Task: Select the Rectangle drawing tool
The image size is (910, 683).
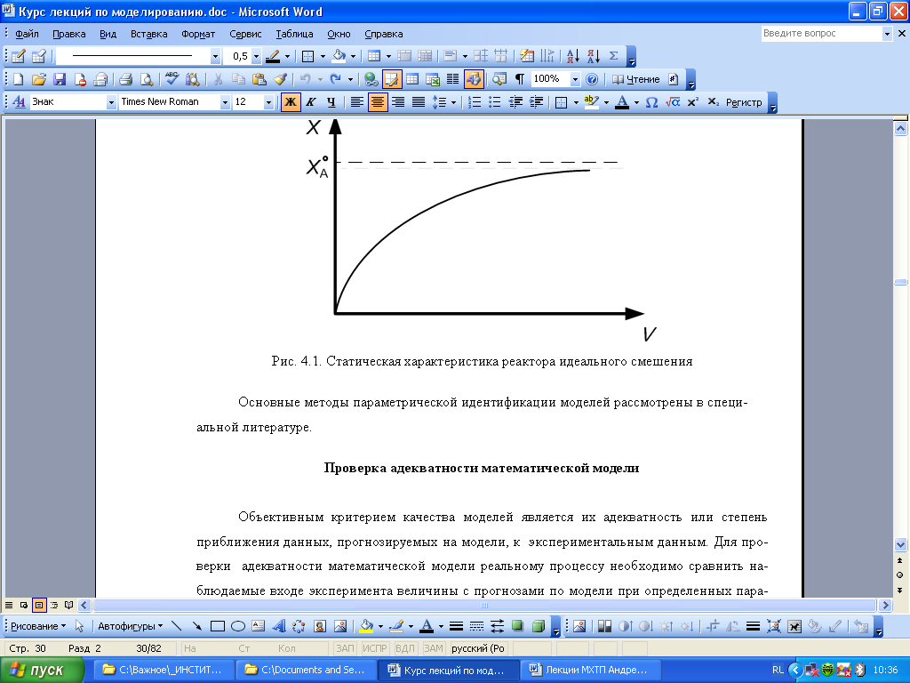Action: (218, 626)
